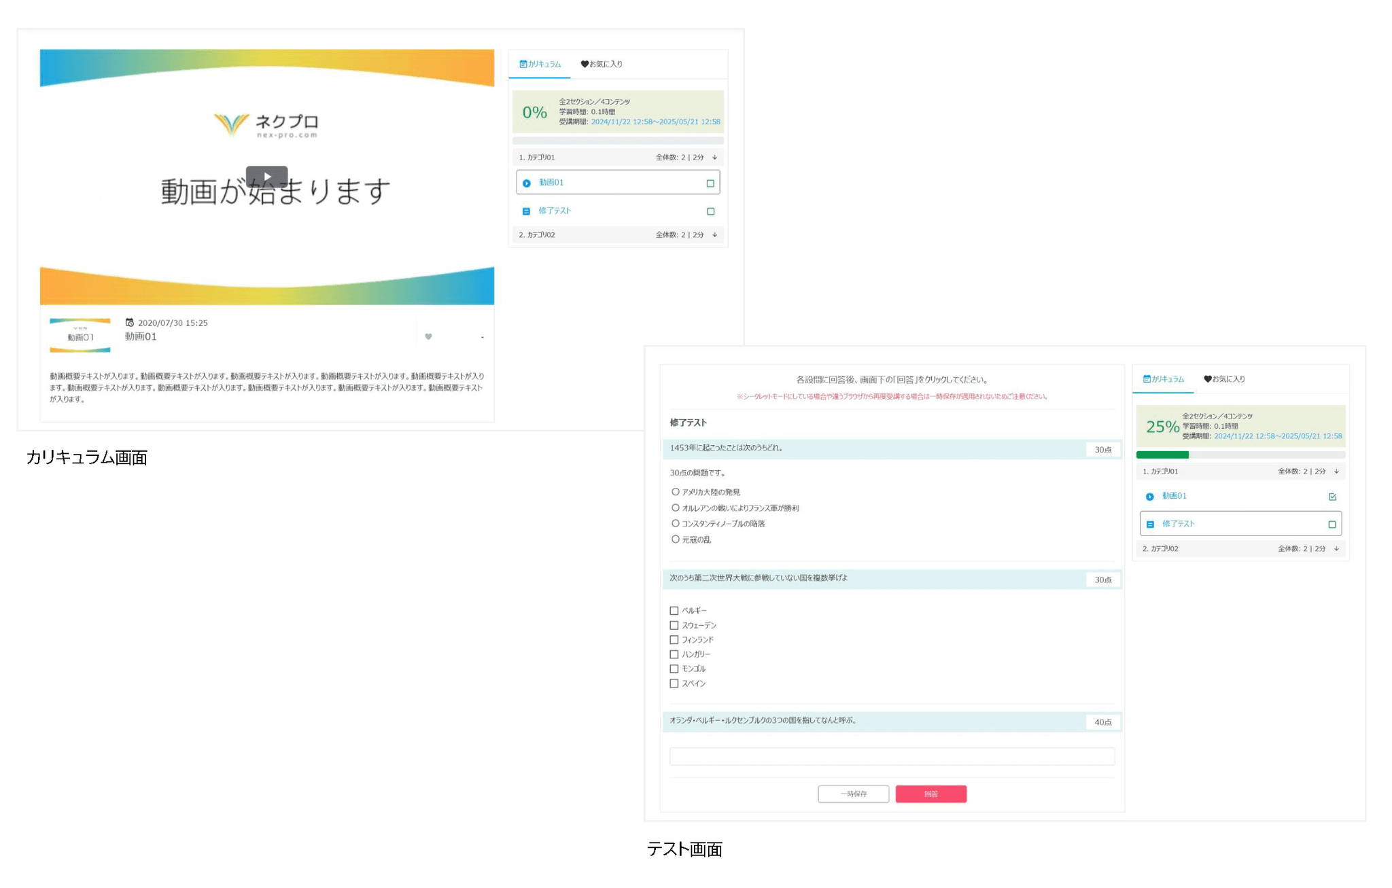Click calendar icon next to 2020/07/30 date
Image resolution: width=1392 pixels, height=888 pixels.
click(x=130, y=323)
